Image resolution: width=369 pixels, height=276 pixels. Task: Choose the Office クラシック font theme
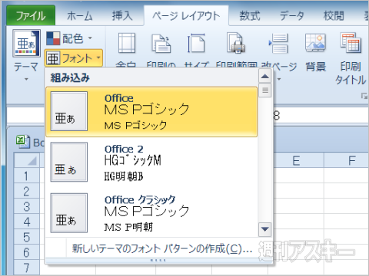tap(151, 212)
